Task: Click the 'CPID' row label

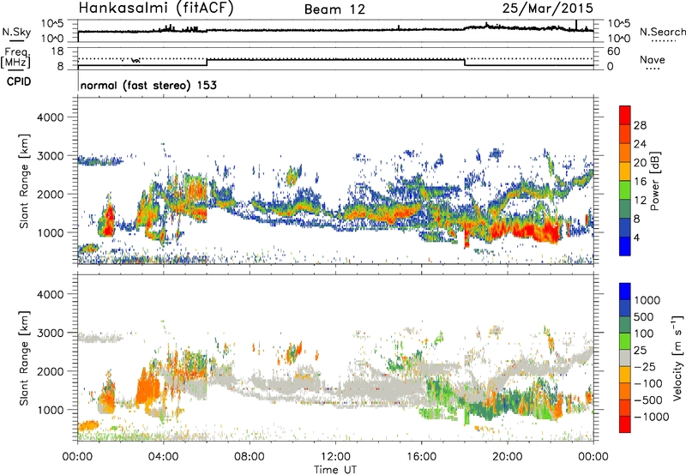Action: pyautogui.click(x=19, y=81)
